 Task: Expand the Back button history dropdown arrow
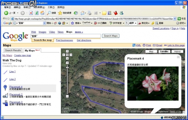[x=18, y=13]
